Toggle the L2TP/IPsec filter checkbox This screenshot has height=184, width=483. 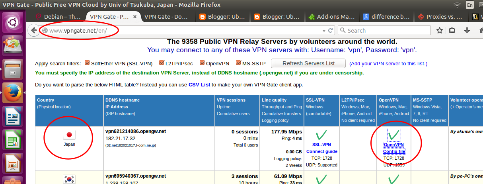tap(161, 63)
